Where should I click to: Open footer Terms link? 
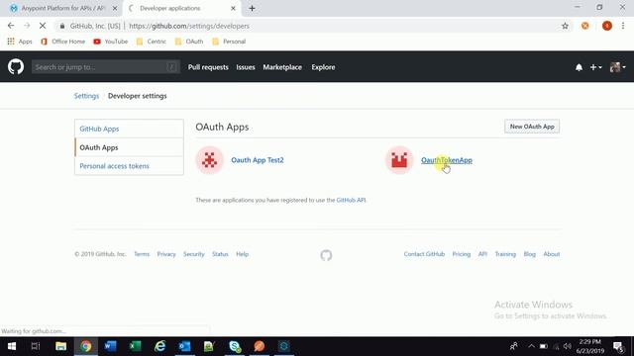click(142, 254)
